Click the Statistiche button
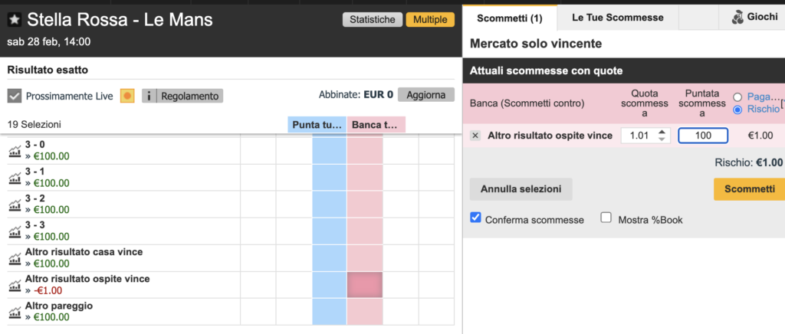The image size is (785, 334). [373, 19]
